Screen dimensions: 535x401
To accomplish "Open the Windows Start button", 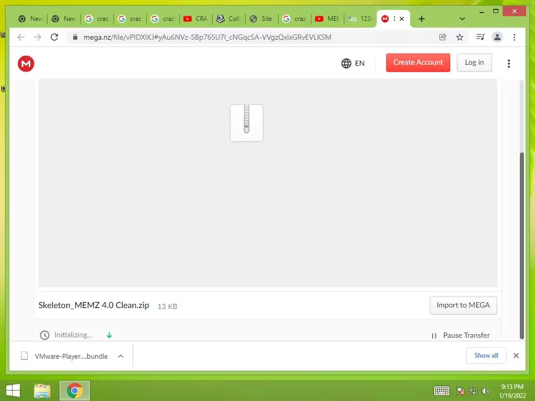I will [13, 391].
